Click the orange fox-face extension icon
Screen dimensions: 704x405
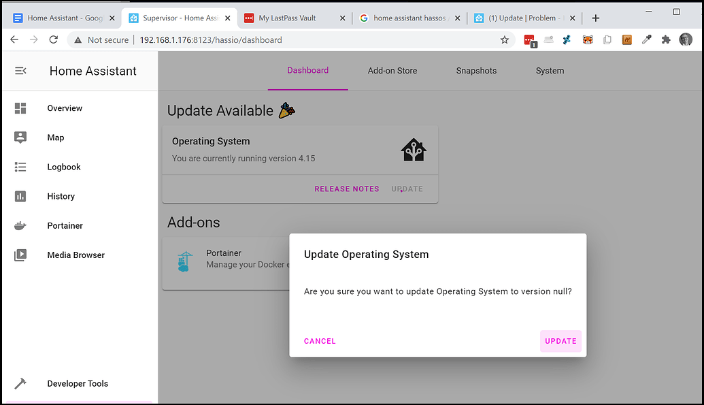587,40
